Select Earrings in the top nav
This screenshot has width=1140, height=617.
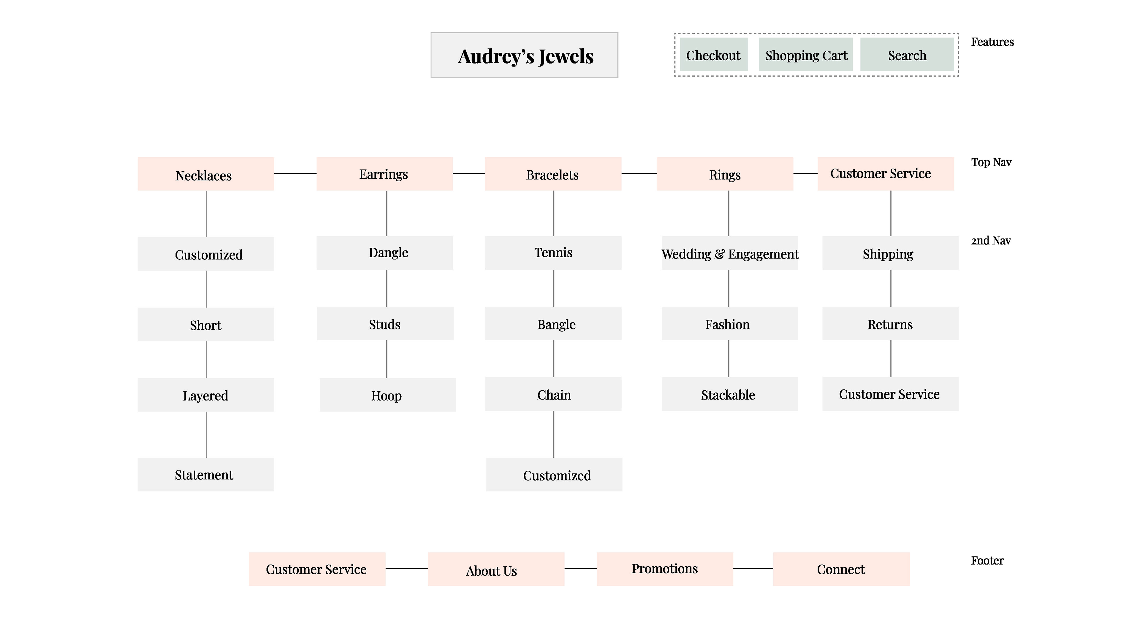tap(384, 174)
